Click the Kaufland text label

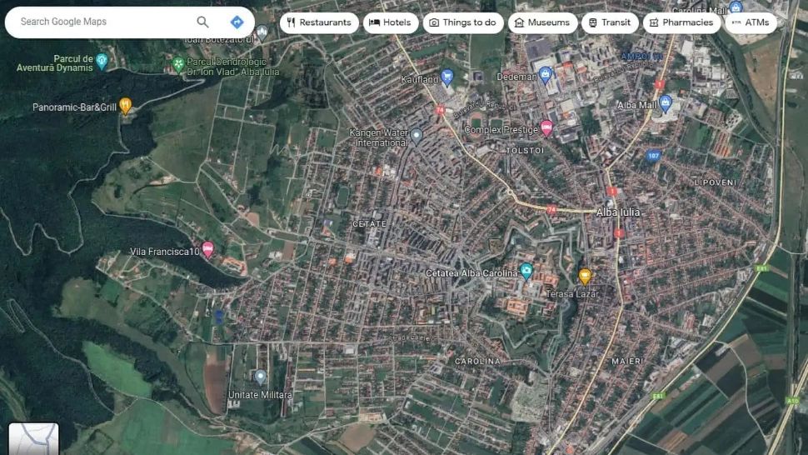click(420, 79)
